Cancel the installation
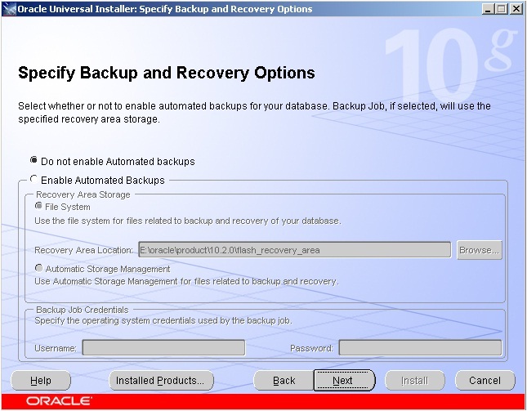 click(x=485, y=381)
